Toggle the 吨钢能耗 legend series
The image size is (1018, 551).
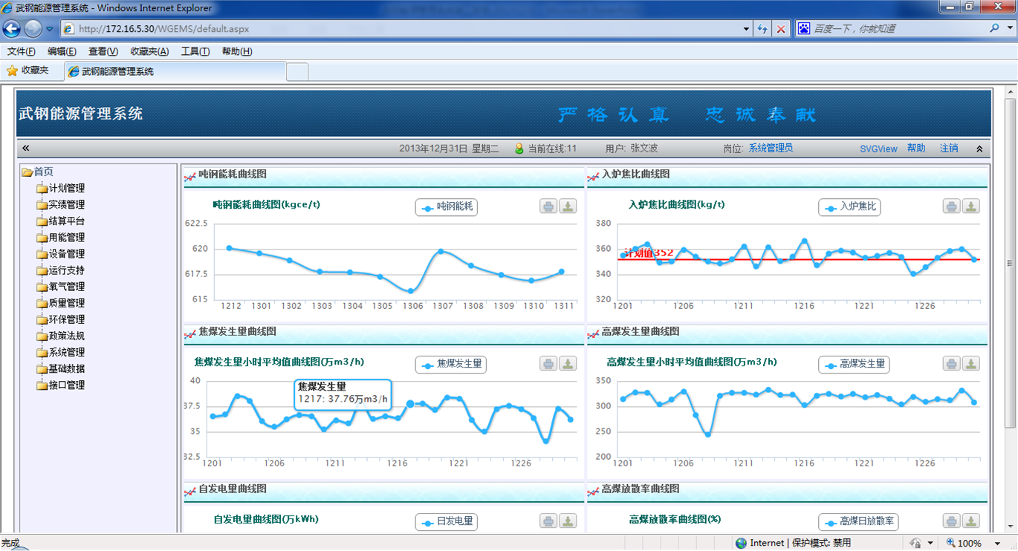point(446,207)
